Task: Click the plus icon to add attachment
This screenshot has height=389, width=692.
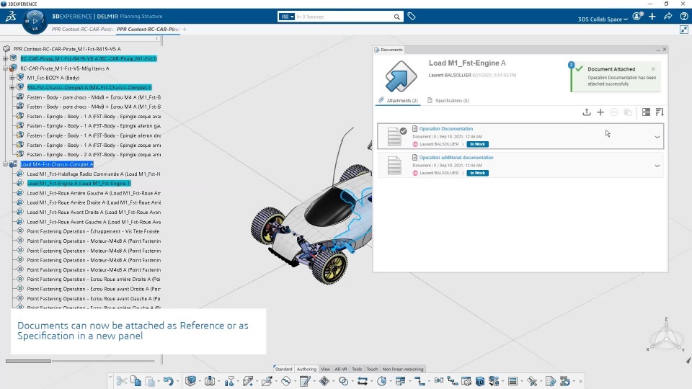Action: [600, 112]
